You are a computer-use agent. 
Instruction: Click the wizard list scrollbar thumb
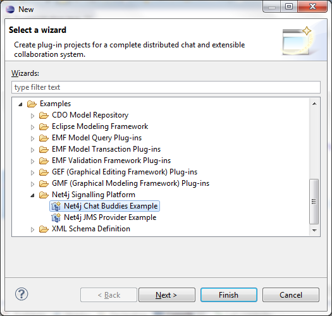[x=314, y=201]
